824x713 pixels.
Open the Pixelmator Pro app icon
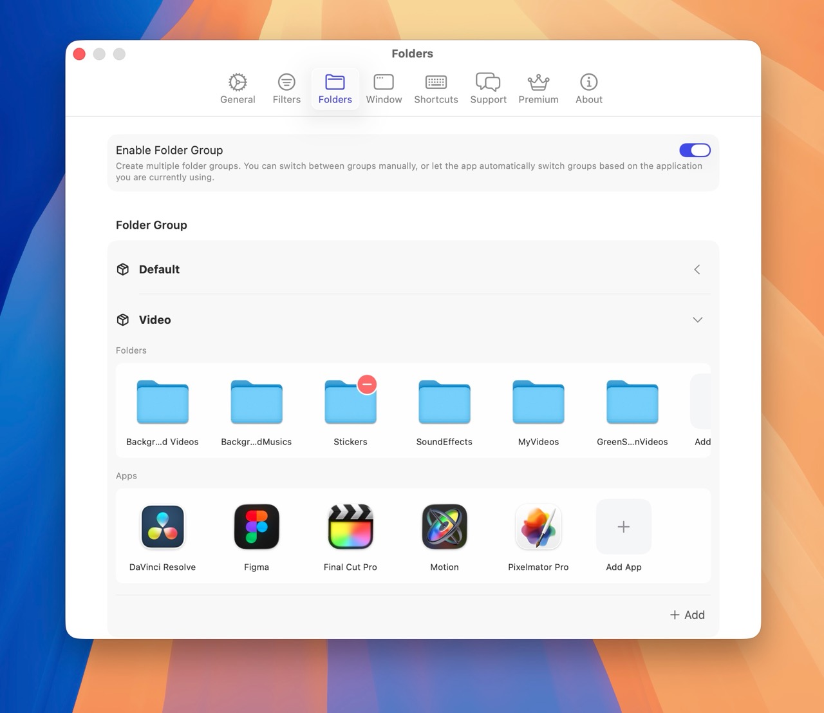pos(538,526)
